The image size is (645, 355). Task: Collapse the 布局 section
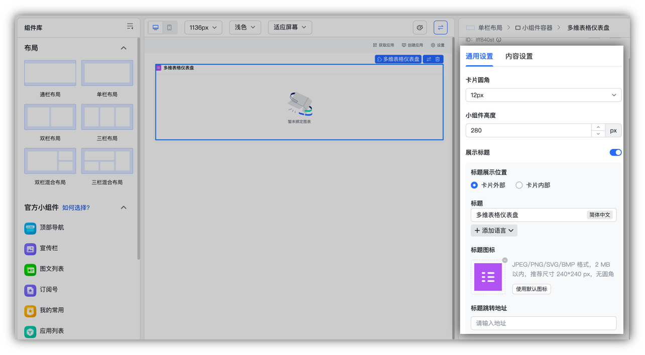coord(124,48)
